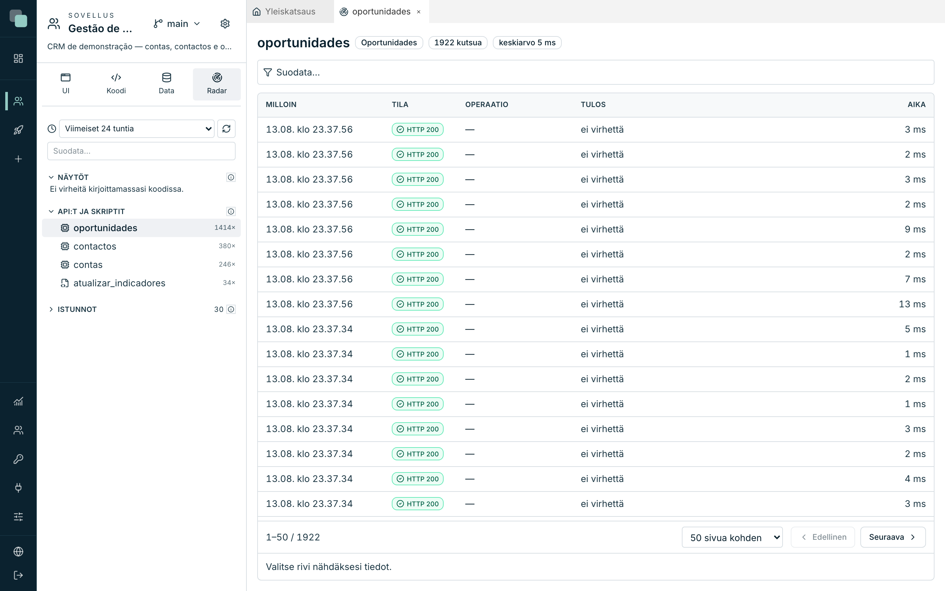Screen dimensions: 945x591
Task: Switch to the Yleiskatsaus tab
Action: (x=284, y=12)
